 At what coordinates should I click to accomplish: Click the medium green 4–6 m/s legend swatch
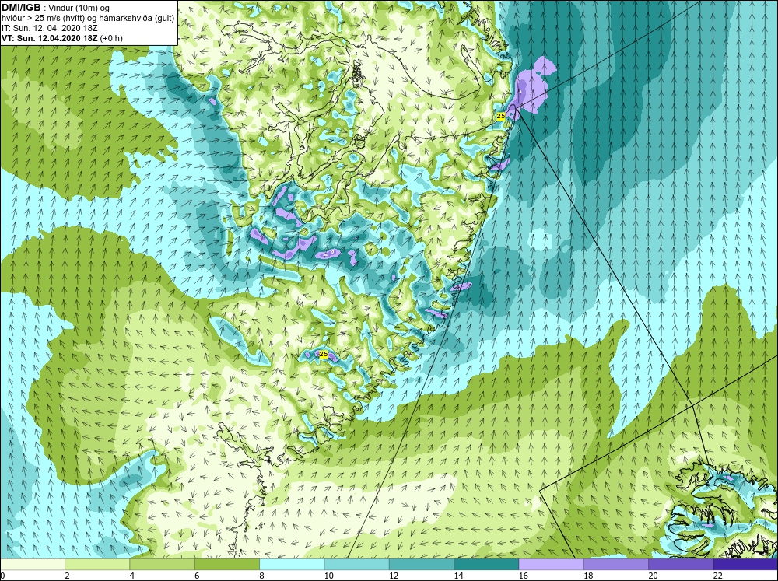pos(163,565)
